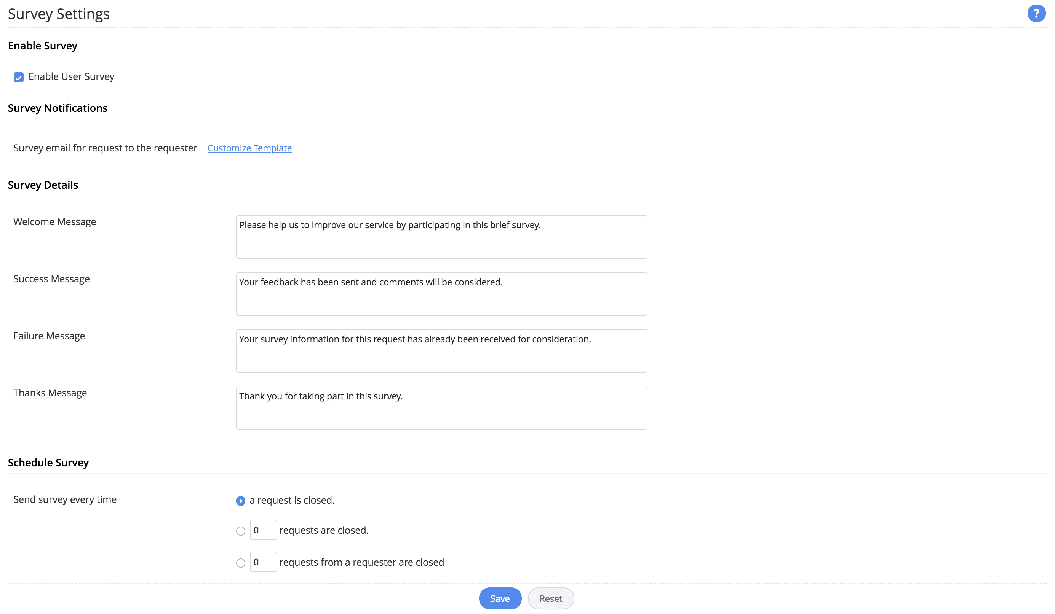This screenshot has width=1055, height=614.
Task: Select the 'requests are closed' radio option
Action: [x=241, y=531]
